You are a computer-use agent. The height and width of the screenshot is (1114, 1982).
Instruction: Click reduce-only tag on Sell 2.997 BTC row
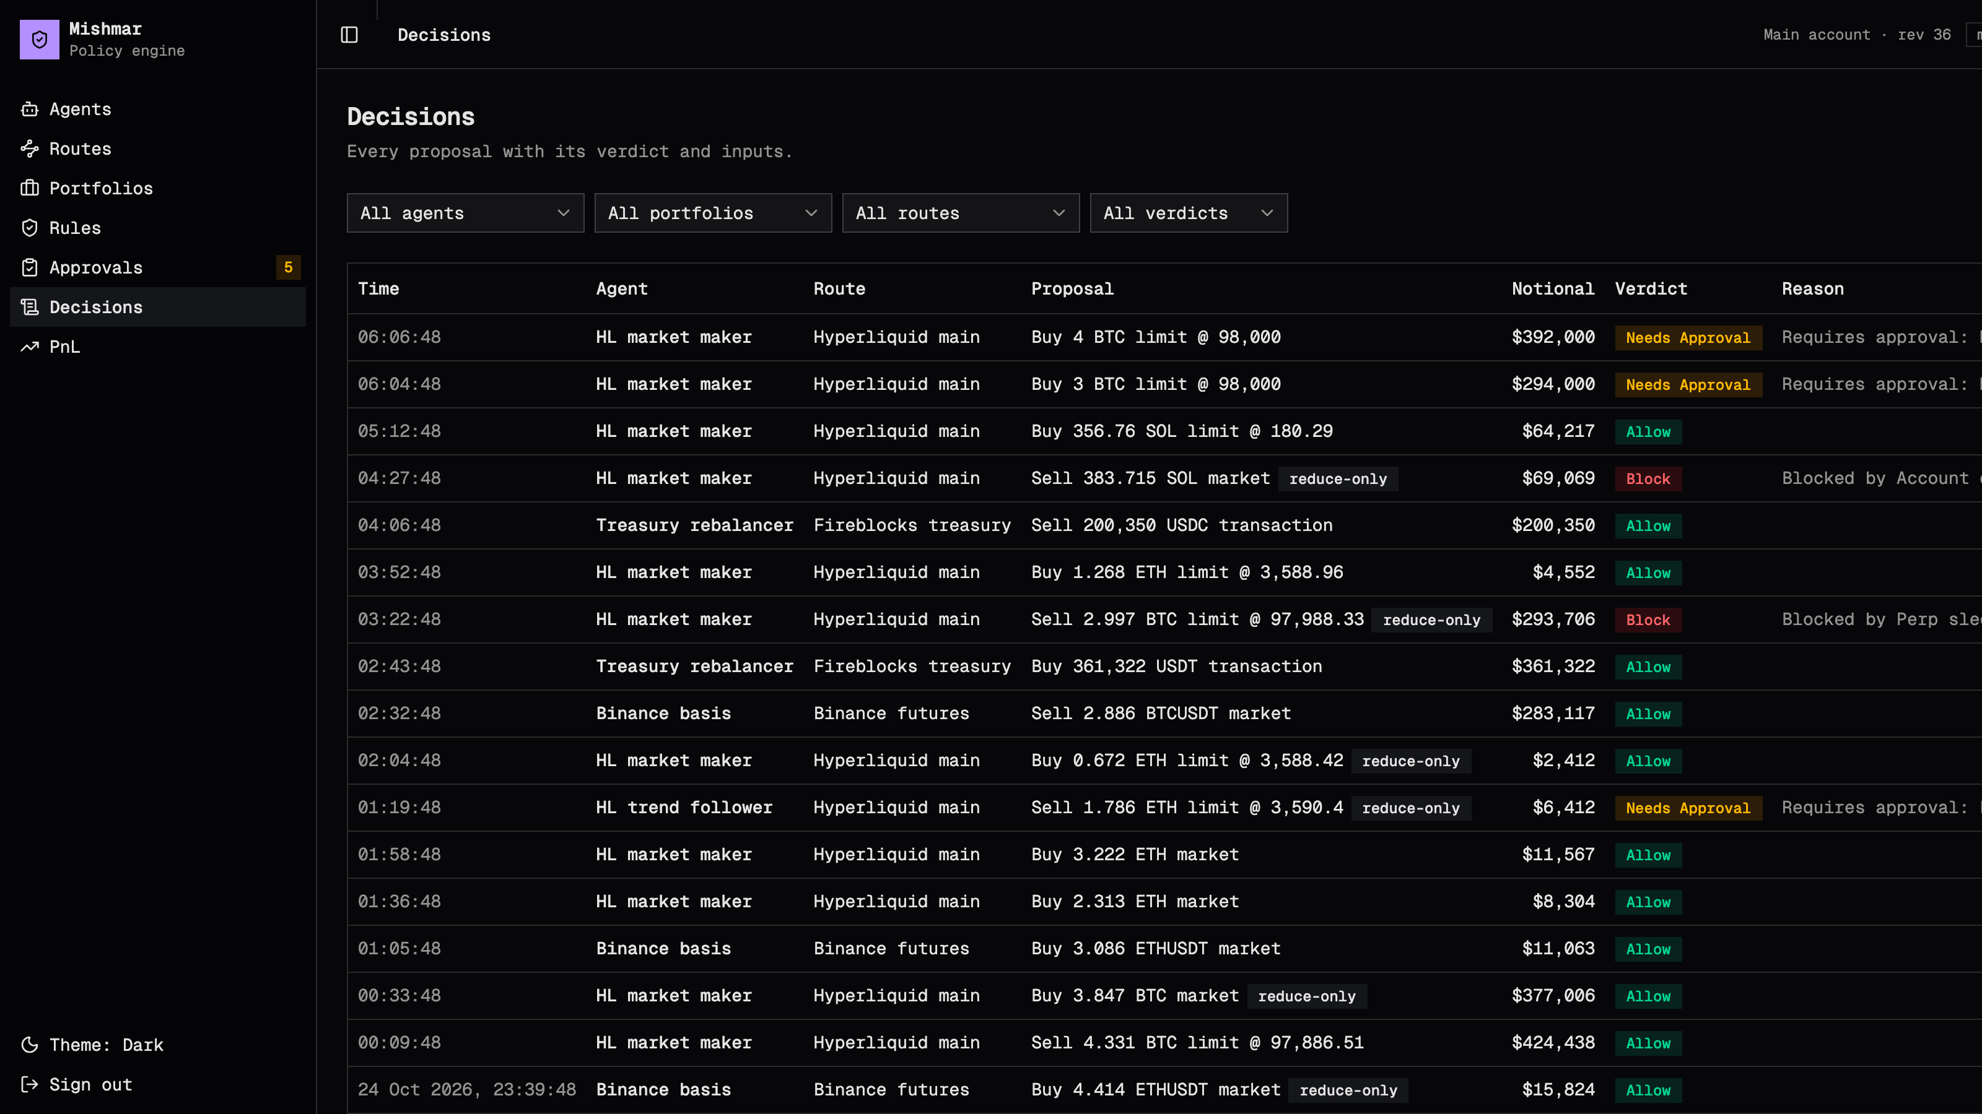pyautogui.click(x=1432, y=620)
